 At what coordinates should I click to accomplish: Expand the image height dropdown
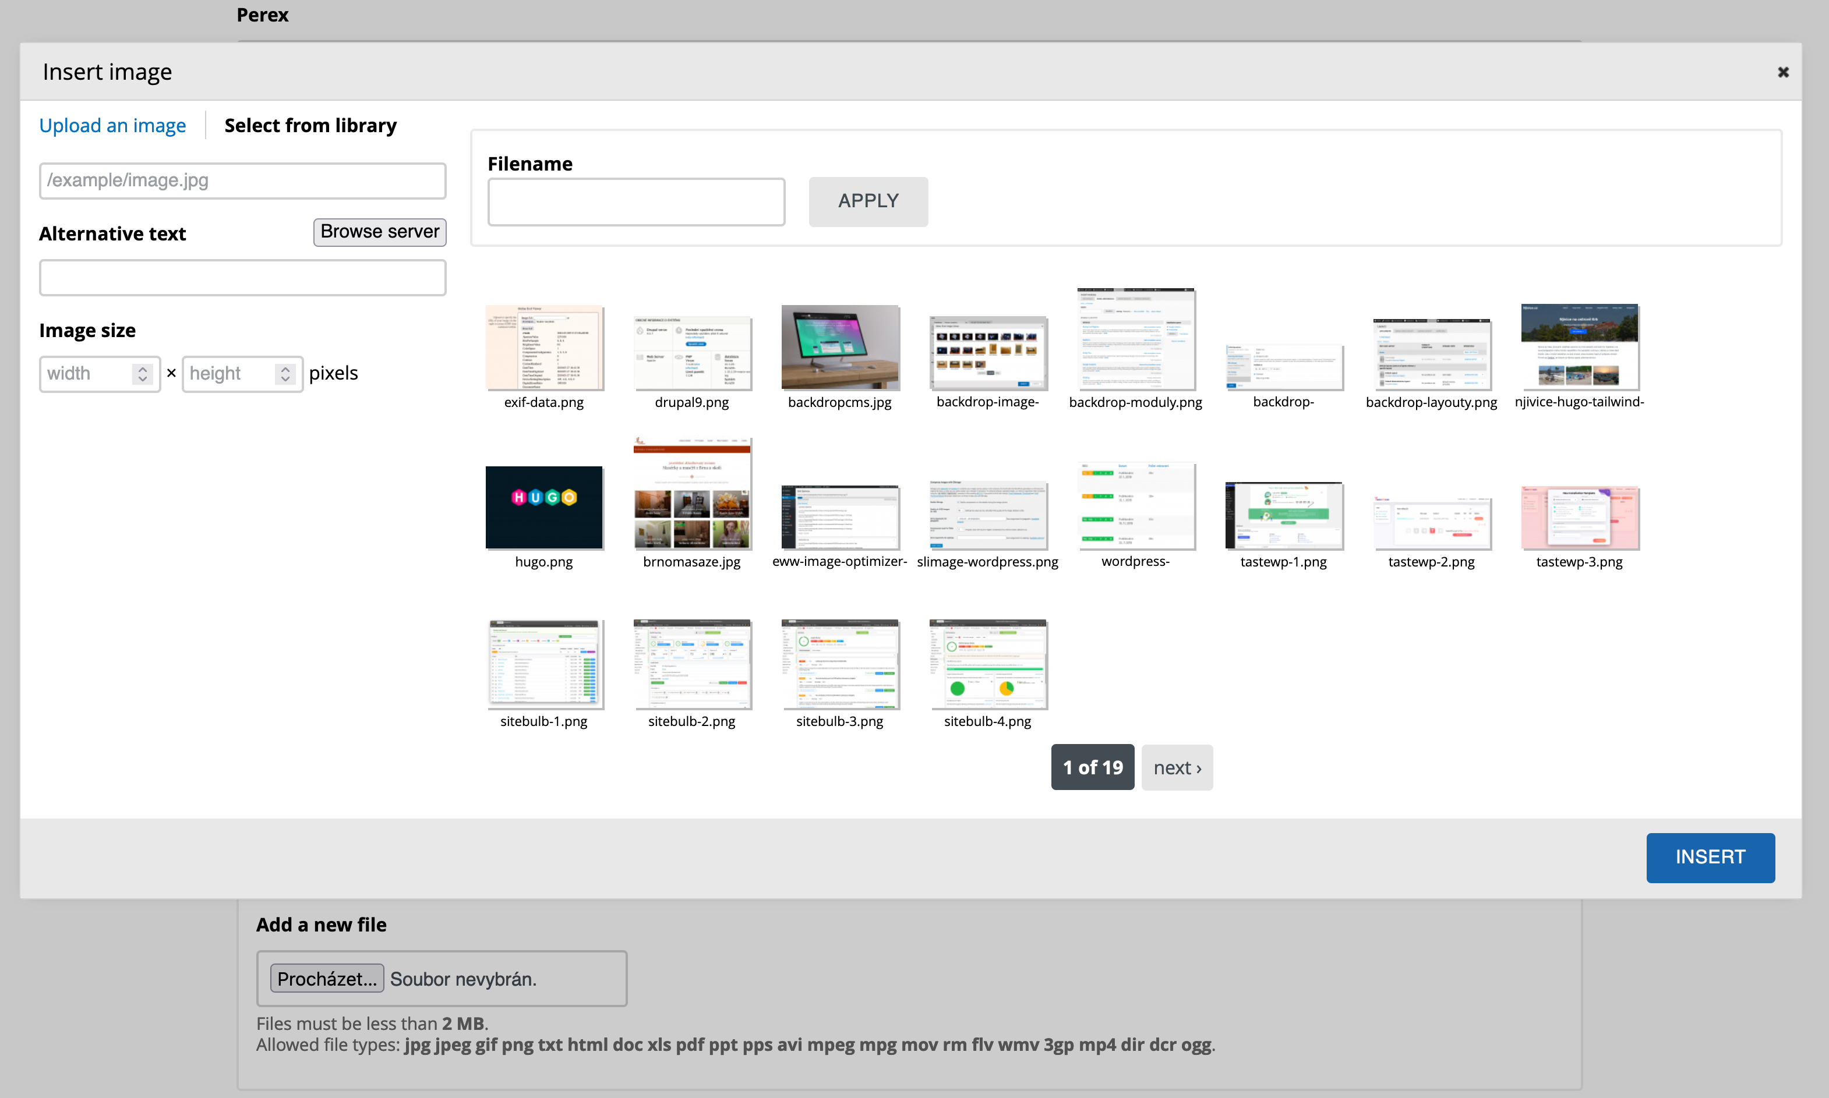[x=286, y=373]
